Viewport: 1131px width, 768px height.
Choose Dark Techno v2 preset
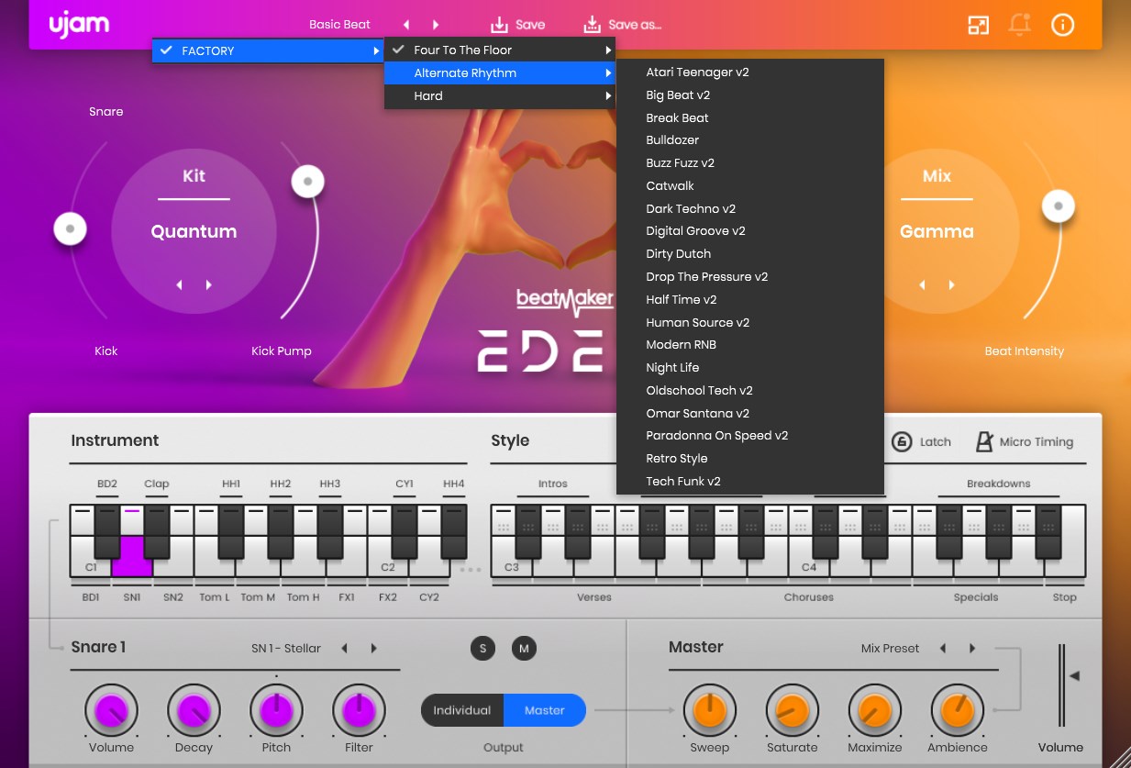(x=690, y=208)
